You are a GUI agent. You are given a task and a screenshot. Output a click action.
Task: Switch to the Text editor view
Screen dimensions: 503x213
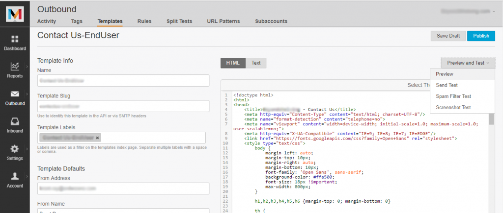(x=256, y=63)
